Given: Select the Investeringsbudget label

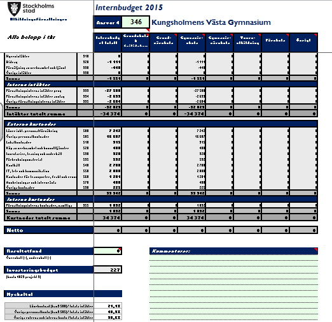Looking at the screenshot, I should 32,270.
